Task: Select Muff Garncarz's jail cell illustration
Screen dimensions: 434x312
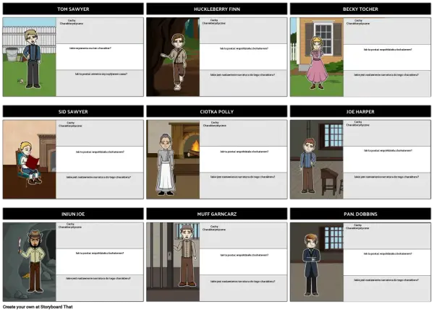Action: (173, 261)
